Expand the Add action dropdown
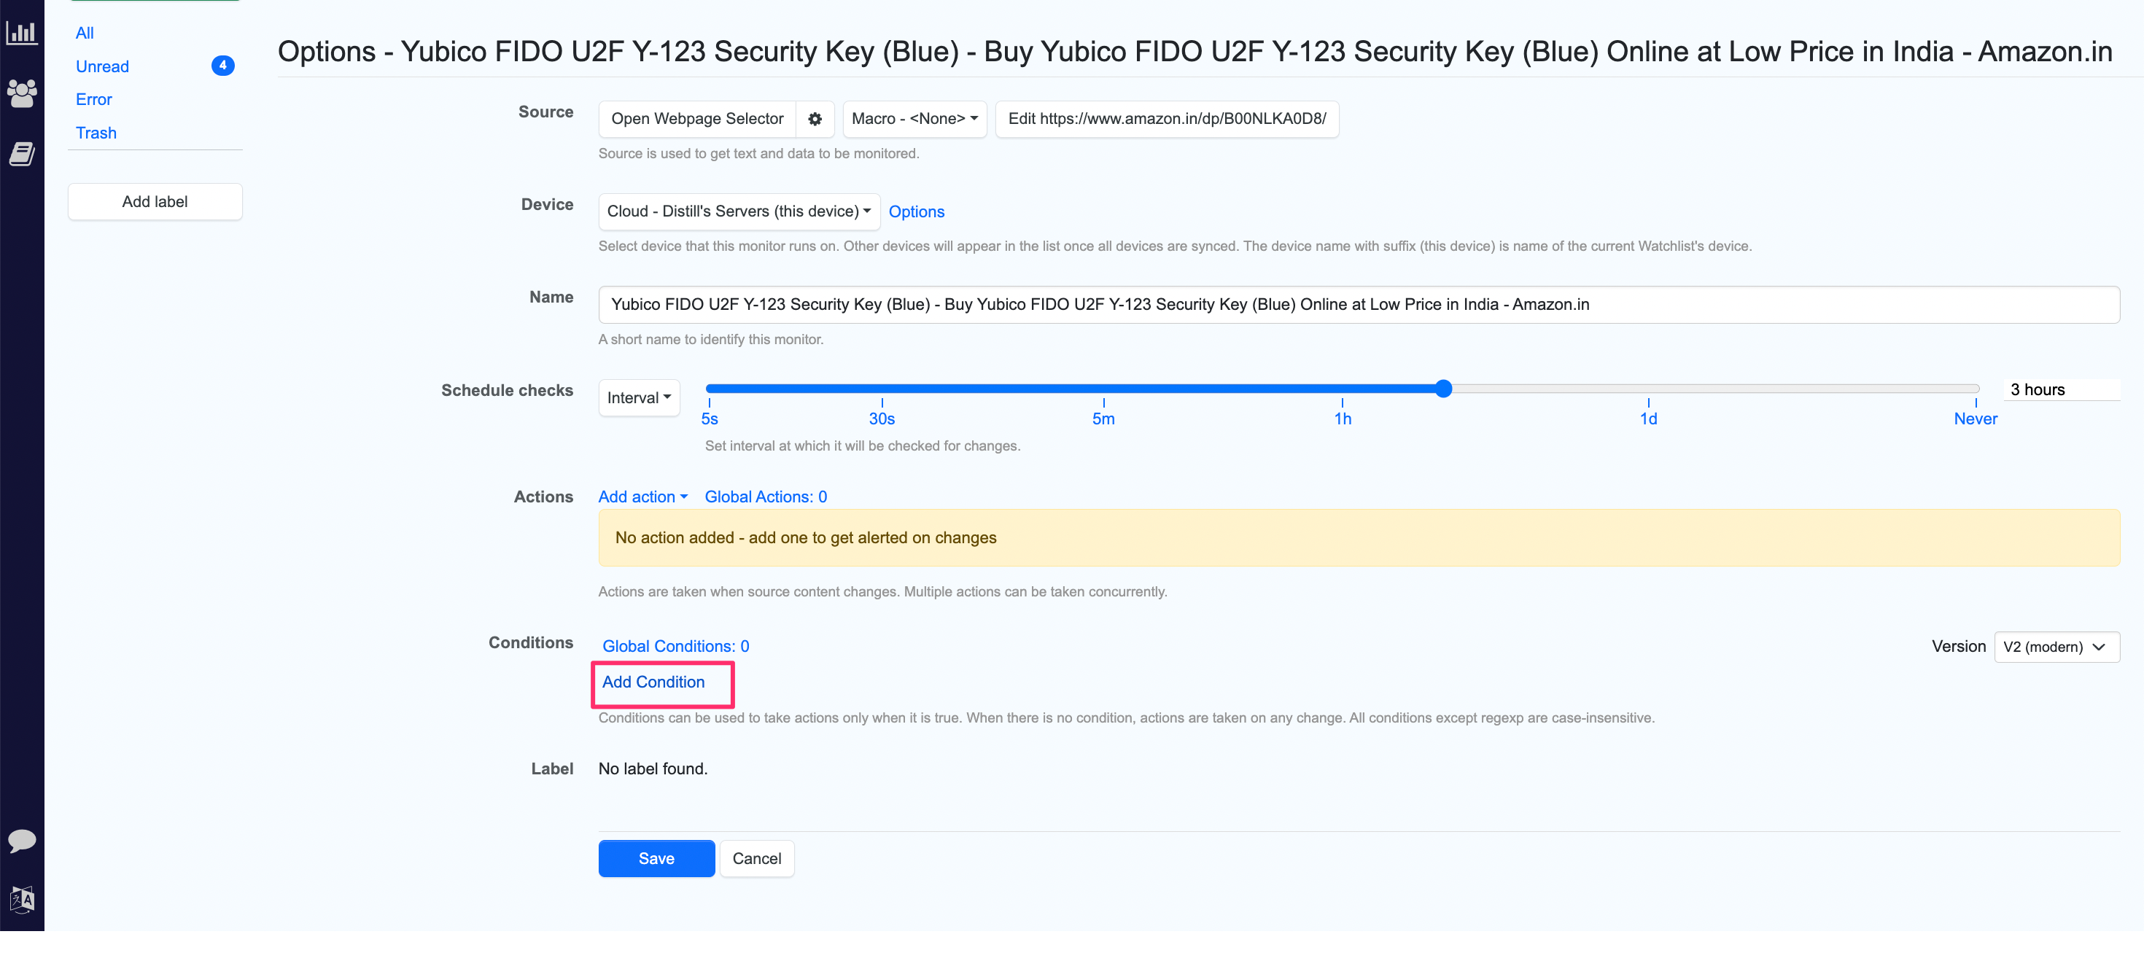 [x=642, y=497]
